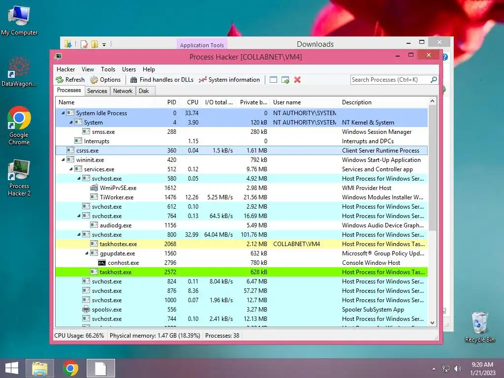Image resolution: width=504 pixels, height=378 pixels.
Task: Collapse the System Idle Process tree node
Action: (x=63, y=113)
